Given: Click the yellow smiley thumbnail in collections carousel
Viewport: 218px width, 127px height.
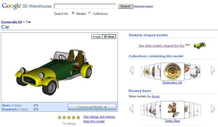Looking at the screenshot, I should coord(147,71).
